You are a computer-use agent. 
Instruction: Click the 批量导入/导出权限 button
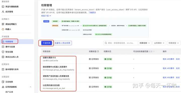(62, 43)
